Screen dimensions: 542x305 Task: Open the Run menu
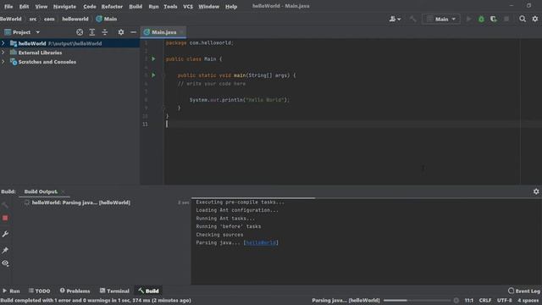153,6
